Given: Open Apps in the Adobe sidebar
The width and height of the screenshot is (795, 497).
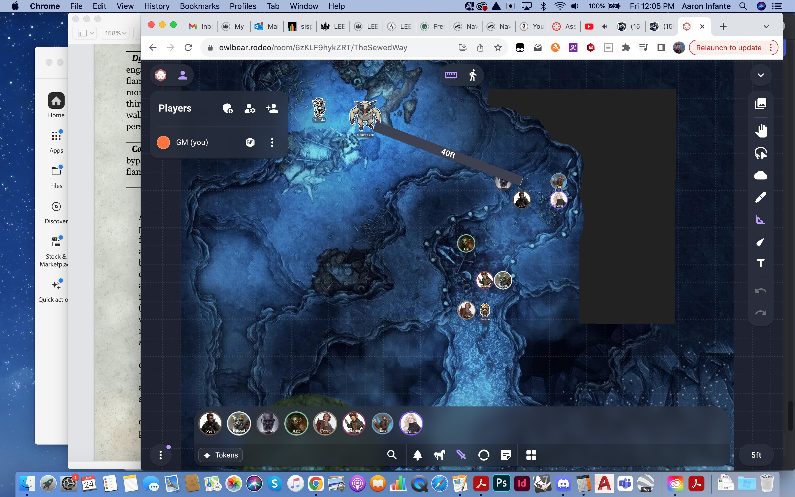Looking at the screenshot, I should coord(56,142).
